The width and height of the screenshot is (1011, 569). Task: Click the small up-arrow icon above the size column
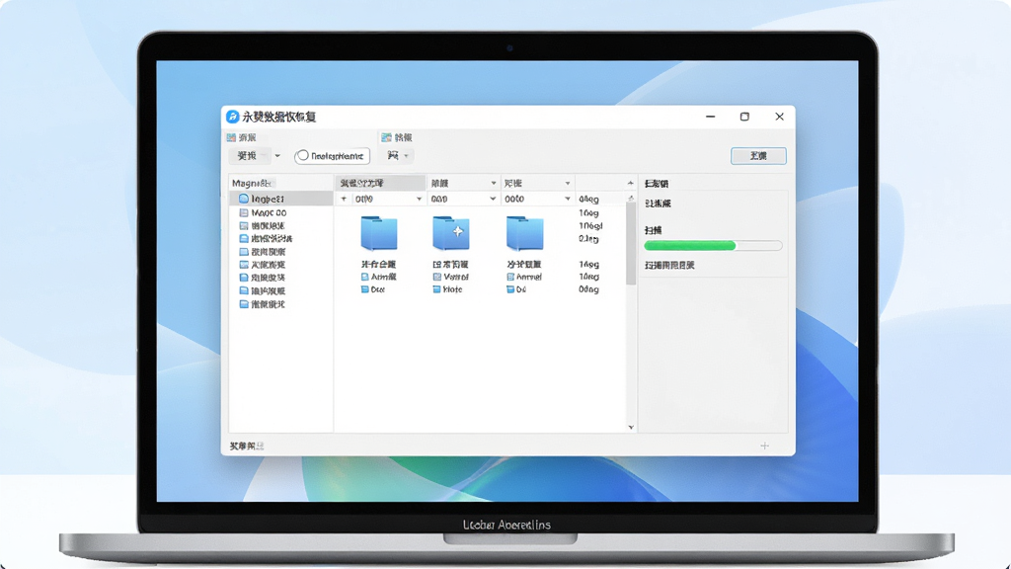(x=631, y=183)
